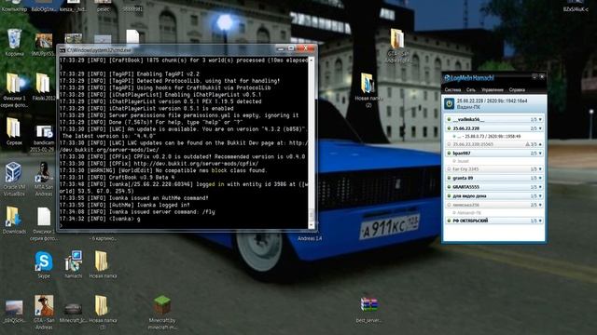
Task: Expand the GRANTA5555 network arrow
Action: [540, 187]
